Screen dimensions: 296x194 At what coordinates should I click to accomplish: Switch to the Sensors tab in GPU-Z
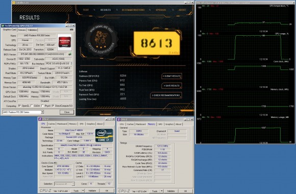pos(22,30)
